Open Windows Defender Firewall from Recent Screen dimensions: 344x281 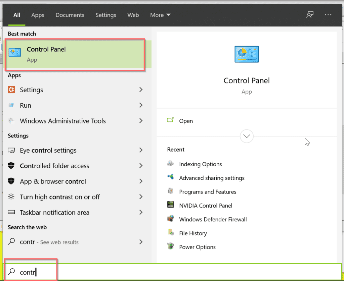click(x=213, y=219)
